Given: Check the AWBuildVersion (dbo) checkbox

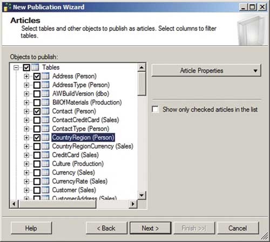Looking at the screenshot, I should pos(37,94).
